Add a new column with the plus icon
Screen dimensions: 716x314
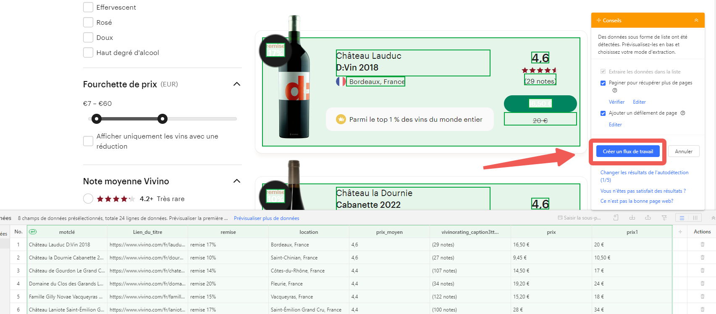pos(680,232)
